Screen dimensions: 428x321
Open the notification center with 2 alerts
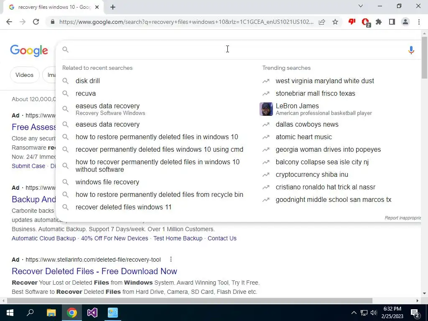click(x=415, y=313)
